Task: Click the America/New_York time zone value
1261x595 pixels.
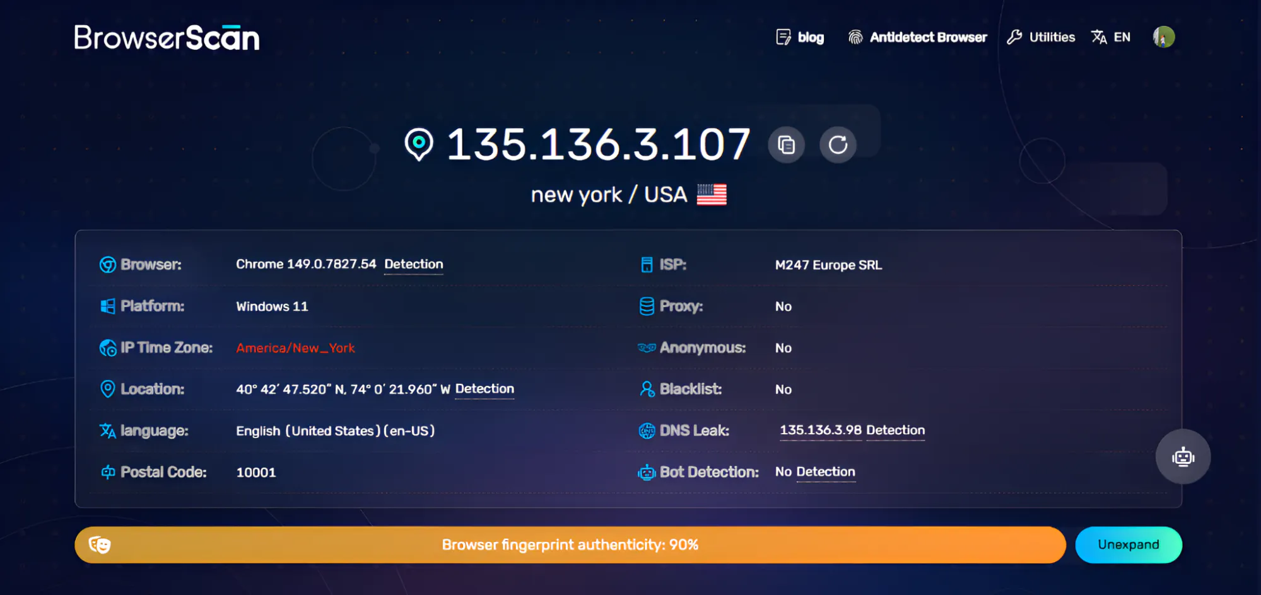Action: (x=295, y=348)
